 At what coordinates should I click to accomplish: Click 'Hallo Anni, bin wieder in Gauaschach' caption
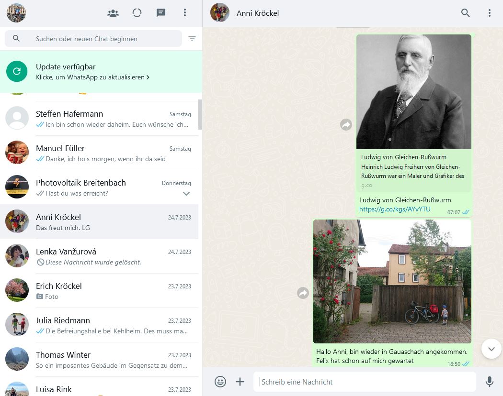point(392,356)
